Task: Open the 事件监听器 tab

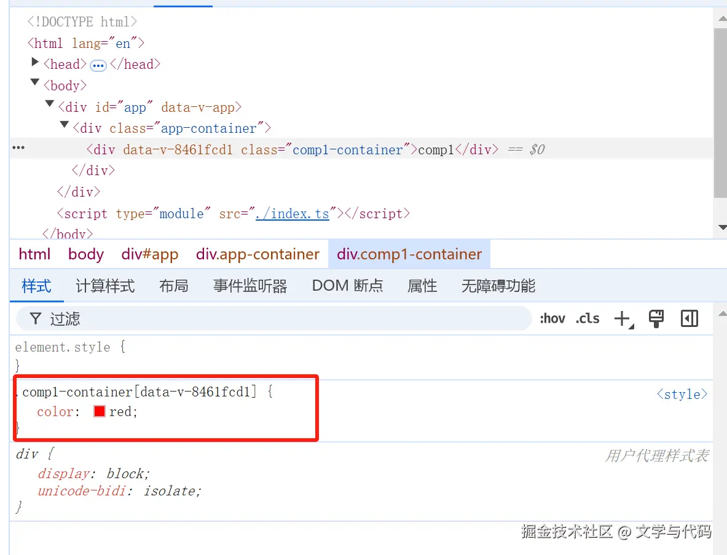Action: coord(250,286)
